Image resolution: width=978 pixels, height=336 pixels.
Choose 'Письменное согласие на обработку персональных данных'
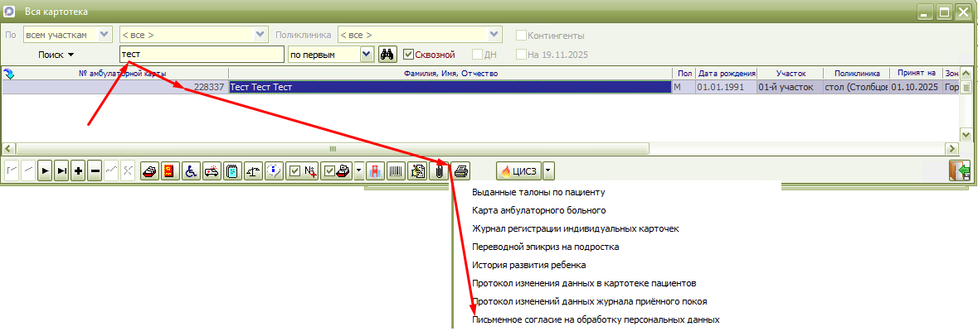click(x=595, y=319)
